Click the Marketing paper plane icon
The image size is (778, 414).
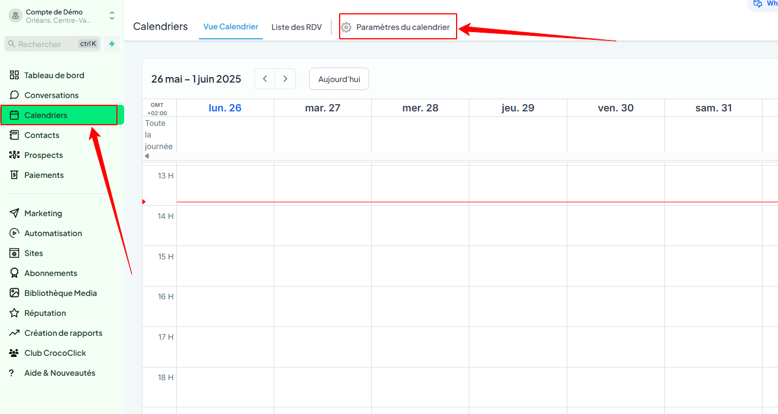[14, 213]
